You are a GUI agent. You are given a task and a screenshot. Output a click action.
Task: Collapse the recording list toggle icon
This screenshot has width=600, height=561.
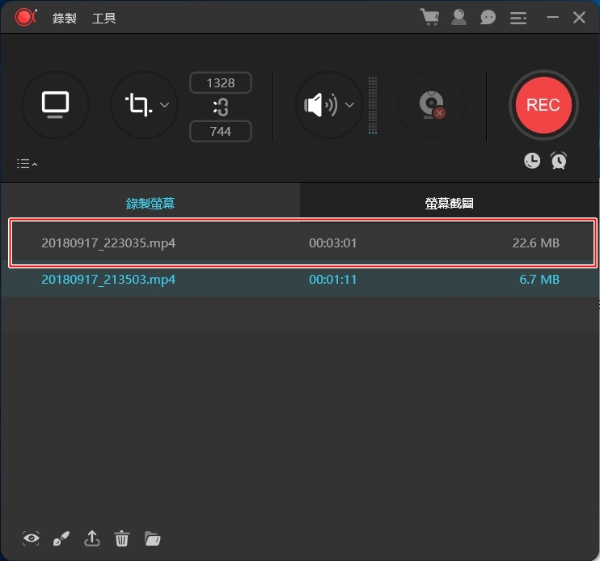pyautogui.click(x=27, y=164)
